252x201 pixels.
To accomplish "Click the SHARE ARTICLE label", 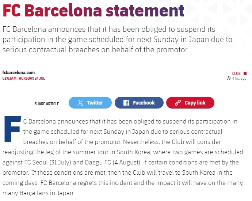I will pyautogui.click(x=47, y=104).
